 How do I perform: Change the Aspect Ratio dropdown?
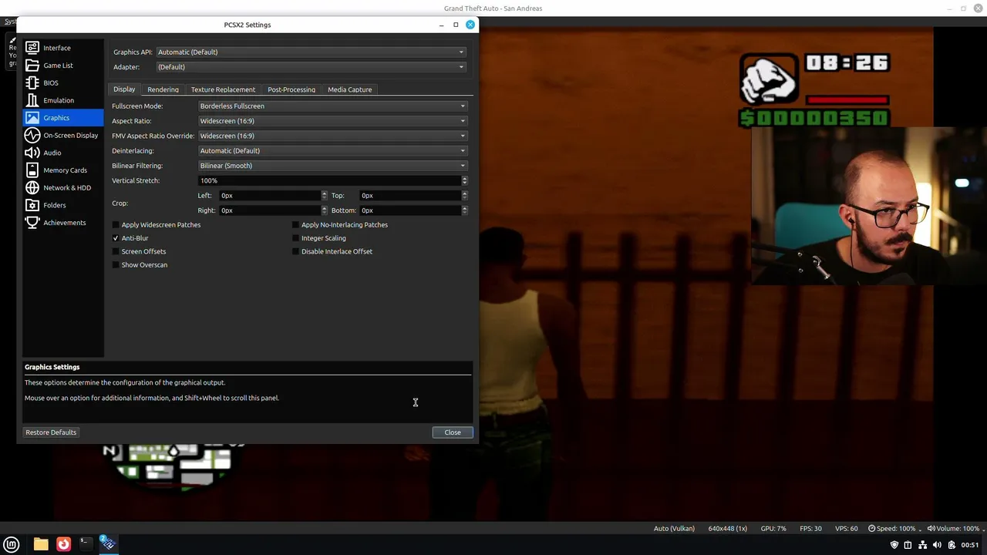pos(332,121)
